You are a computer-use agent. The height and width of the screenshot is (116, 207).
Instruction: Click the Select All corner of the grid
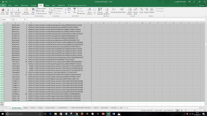tap(2, 23)
